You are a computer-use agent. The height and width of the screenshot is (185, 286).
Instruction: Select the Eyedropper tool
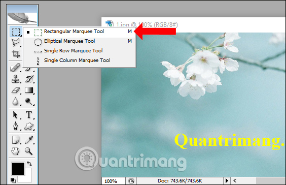(29, 140)
